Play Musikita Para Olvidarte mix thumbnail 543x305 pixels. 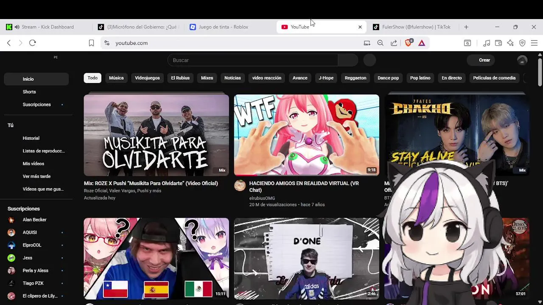pyautogui.click(x=156, y=135)
